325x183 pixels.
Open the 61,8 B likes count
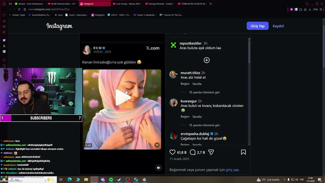coord(182,152)
